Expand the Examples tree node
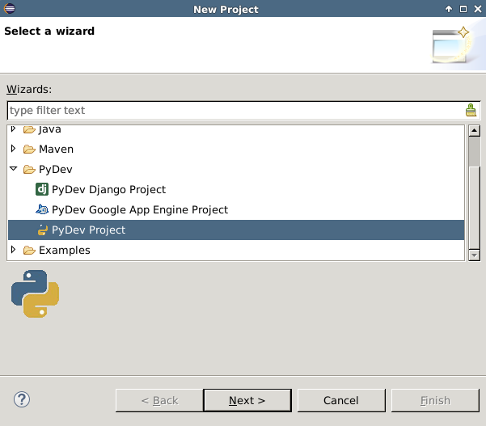This screenshot has height=426, width=486. point(13,250)
